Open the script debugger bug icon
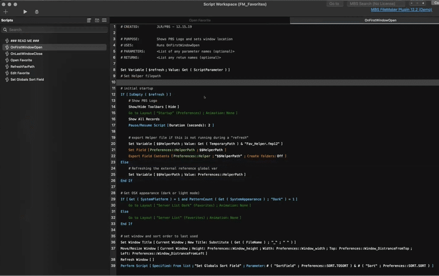The image size is (439, 276). tap(37, 12)
